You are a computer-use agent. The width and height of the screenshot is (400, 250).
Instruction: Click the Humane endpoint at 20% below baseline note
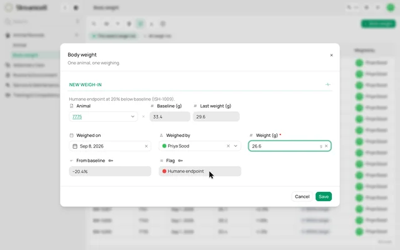(122, 99)
